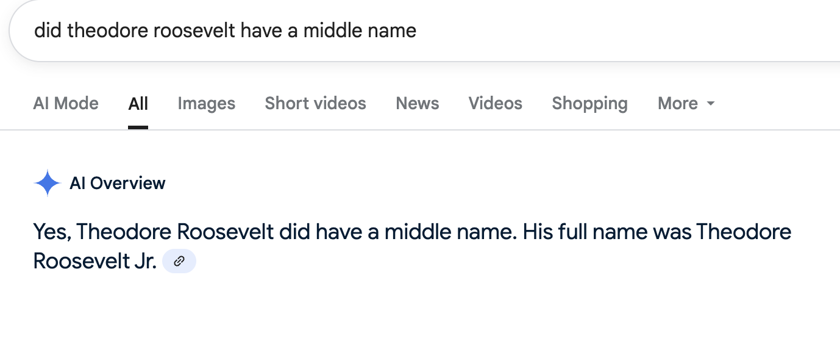Open the Shopping tab
This screenshot has width=840, height=344.
coord(590,104)
